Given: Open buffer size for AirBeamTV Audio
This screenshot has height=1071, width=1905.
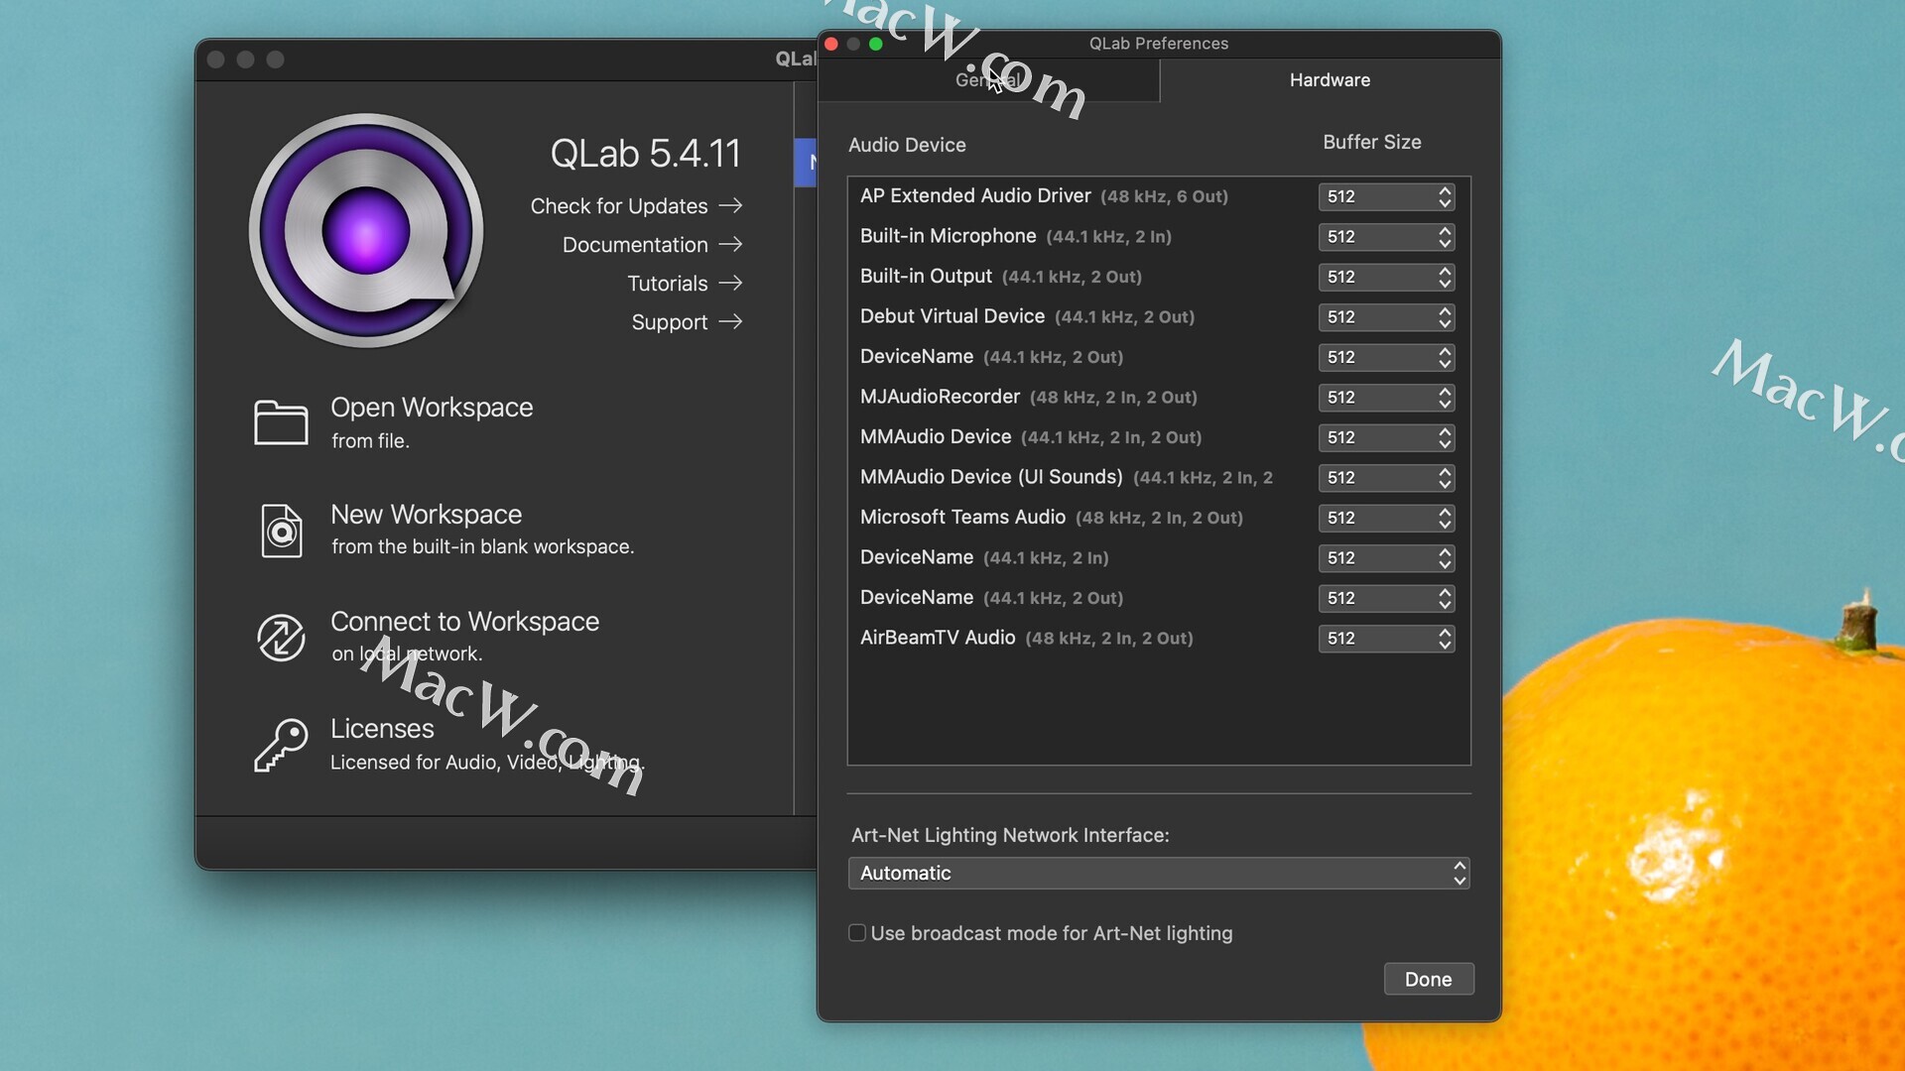Looking at the screenshot, I should (1386, 639).
